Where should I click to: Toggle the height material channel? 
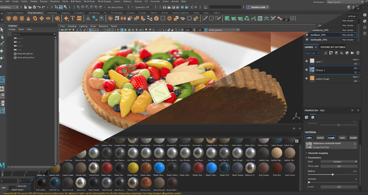353,138
